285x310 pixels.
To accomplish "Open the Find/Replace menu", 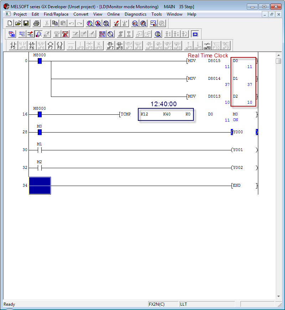I will [56, 14].
